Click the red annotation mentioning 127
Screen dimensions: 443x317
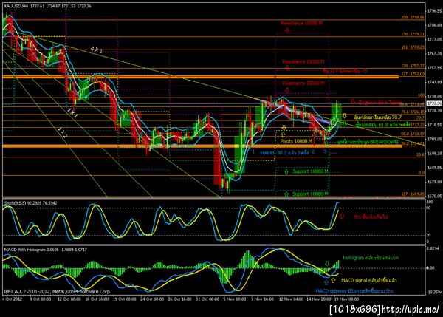342,71
